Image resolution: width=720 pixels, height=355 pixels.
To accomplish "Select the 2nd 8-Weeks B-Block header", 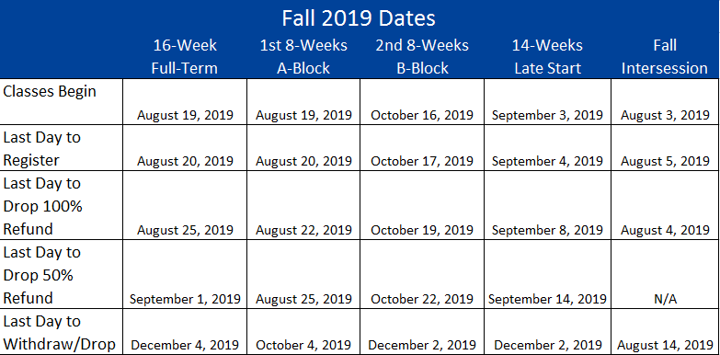I will pyautogui.click(x=422, y=56).
